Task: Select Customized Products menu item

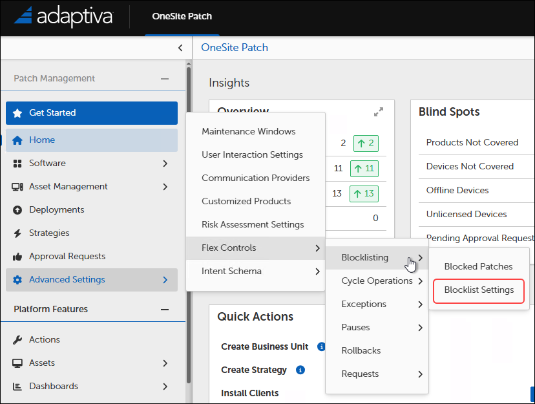Action: (255, 201)
